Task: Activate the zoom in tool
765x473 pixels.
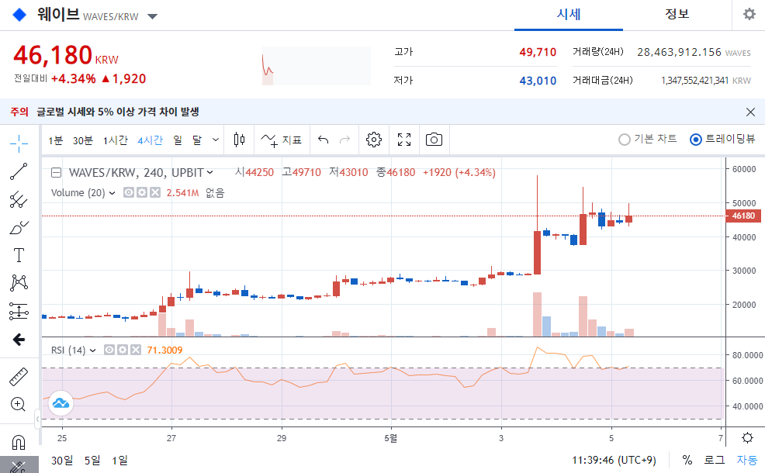Action: [19, 404]
